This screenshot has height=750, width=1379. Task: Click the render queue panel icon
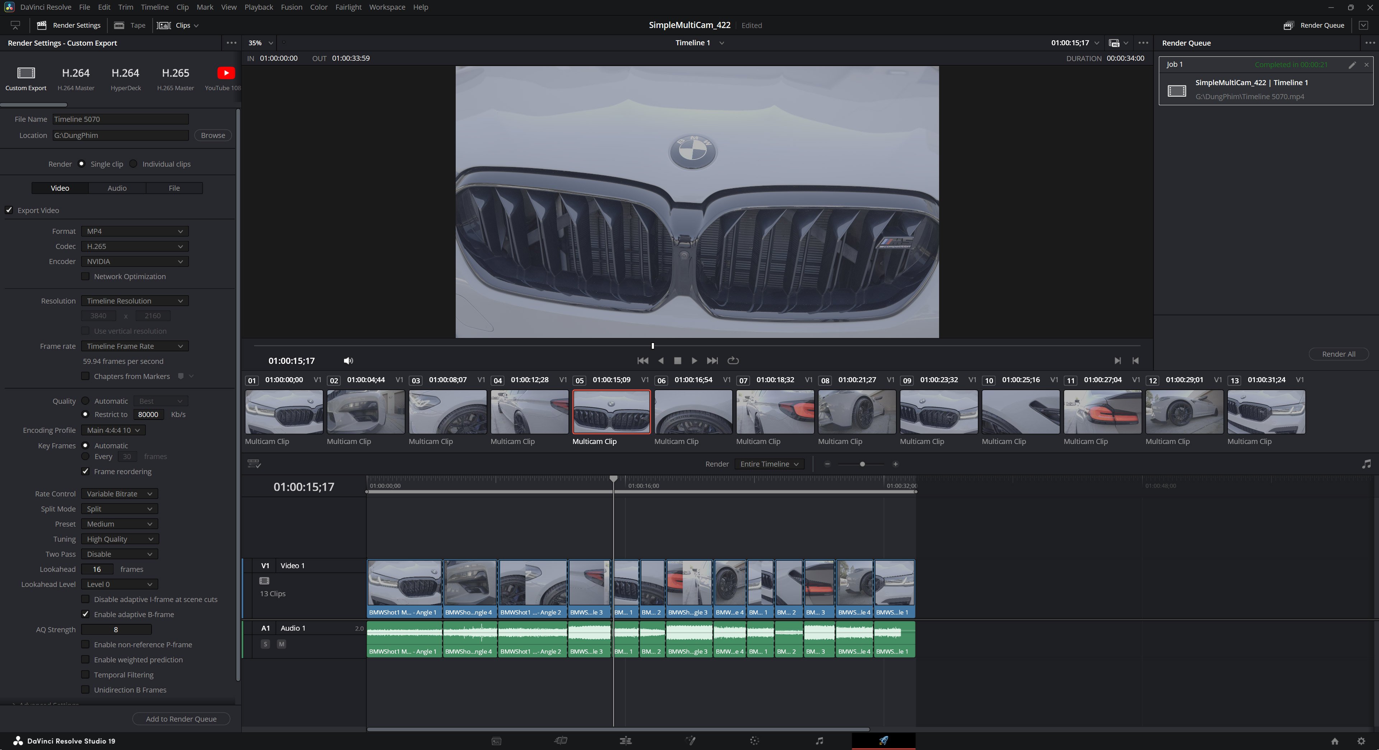click(1289, 25)
